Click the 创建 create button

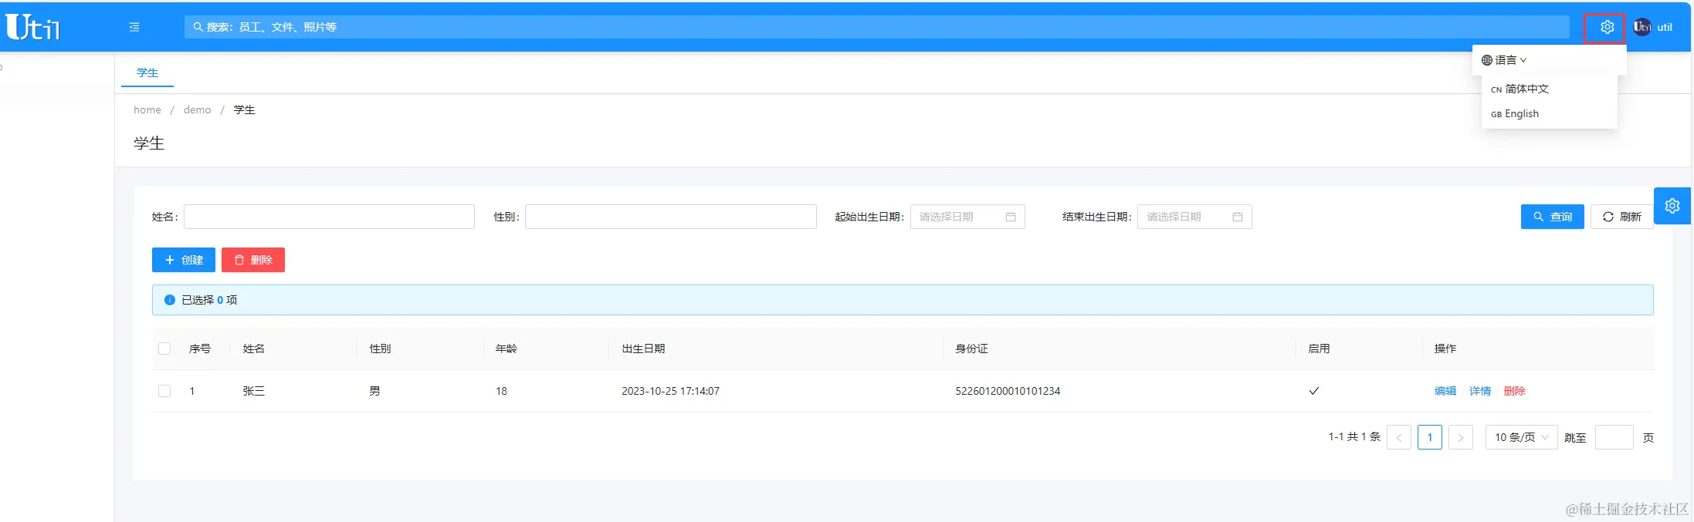[184, 260]
